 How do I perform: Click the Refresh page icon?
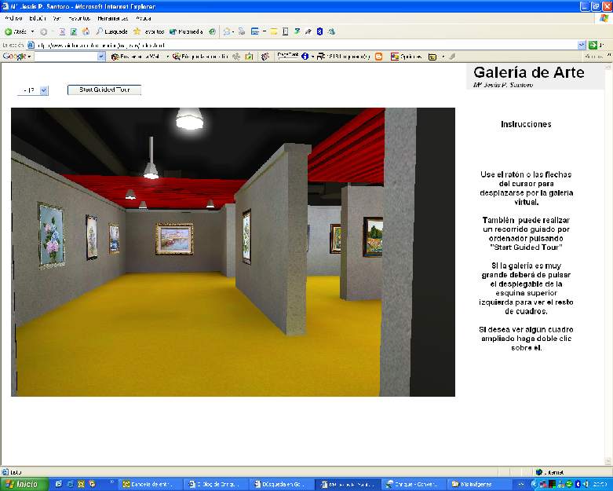point(73,31)
